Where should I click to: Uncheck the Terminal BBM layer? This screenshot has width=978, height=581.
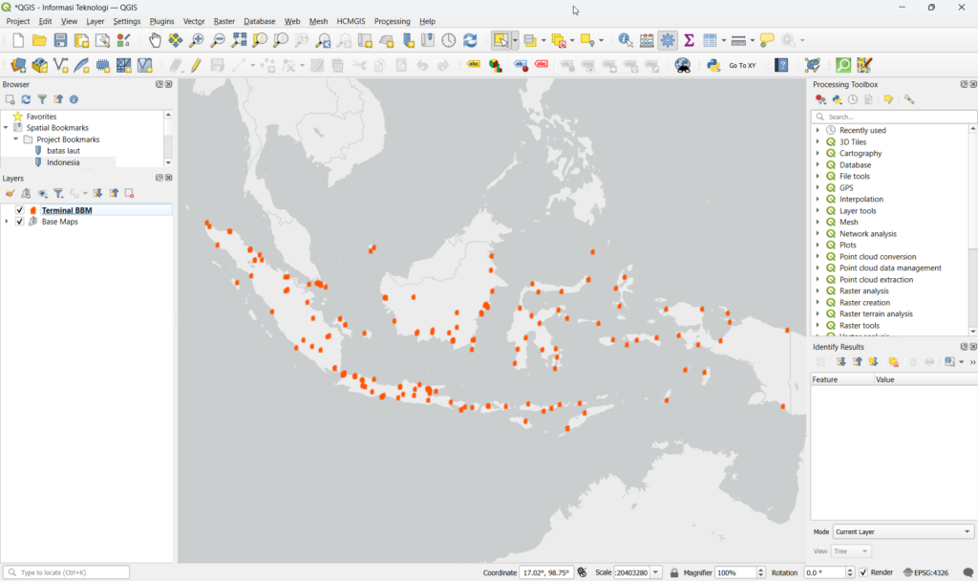click(x=19, y=208)
